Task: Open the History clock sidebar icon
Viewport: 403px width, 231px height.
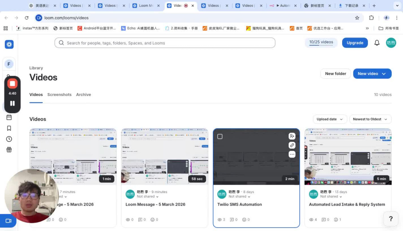Action: 9,139
